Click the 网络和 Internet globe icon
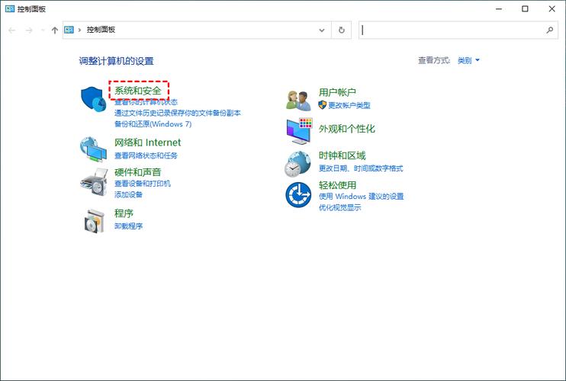 (93, 149)
